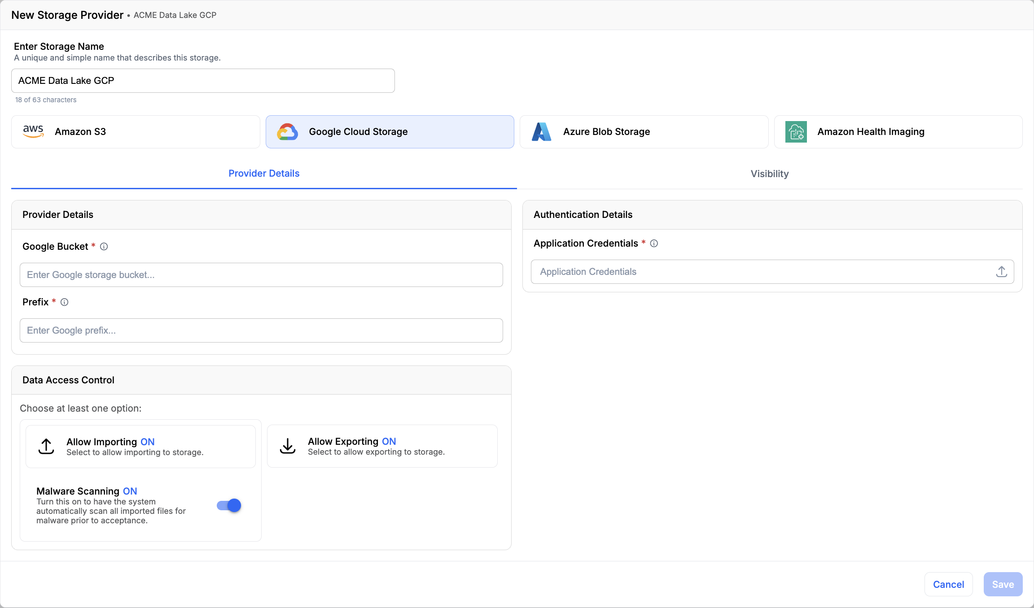Click the AWS logo icon

tap(33, 131)
